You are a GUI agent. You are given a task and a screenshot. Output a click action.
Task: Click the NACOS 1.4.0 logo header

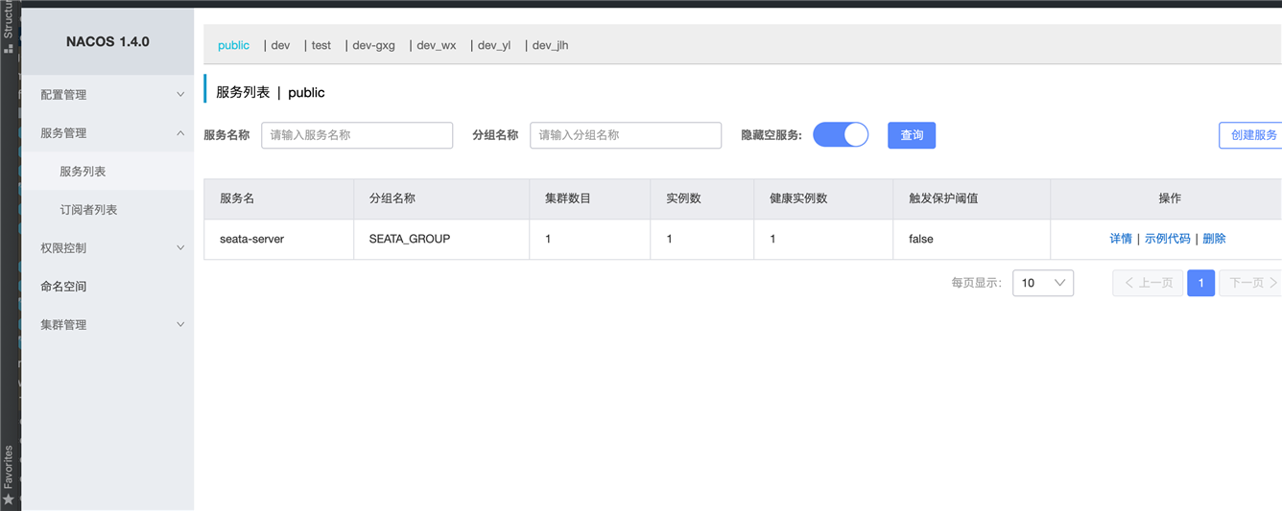tap(107, 42)
